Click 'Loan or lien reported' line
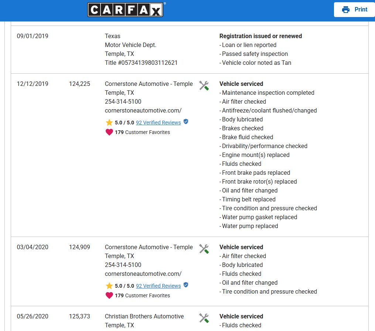 pyautogui.click(x=248, y=45)
